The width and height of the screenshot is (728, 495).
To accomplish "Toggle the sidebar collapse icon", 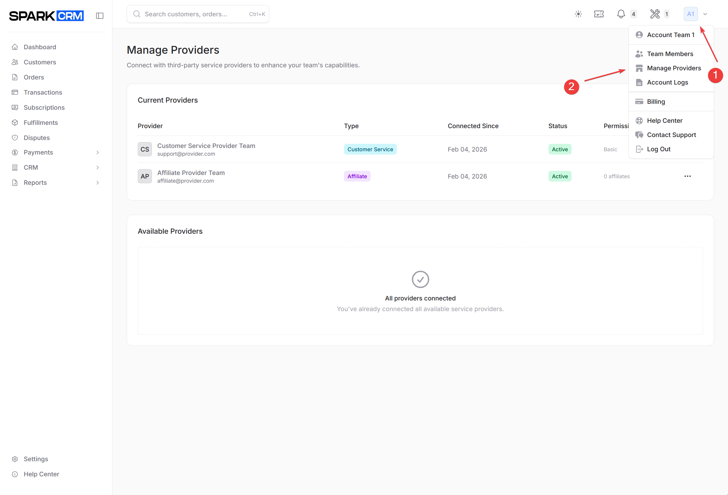I will click(100, 16).
